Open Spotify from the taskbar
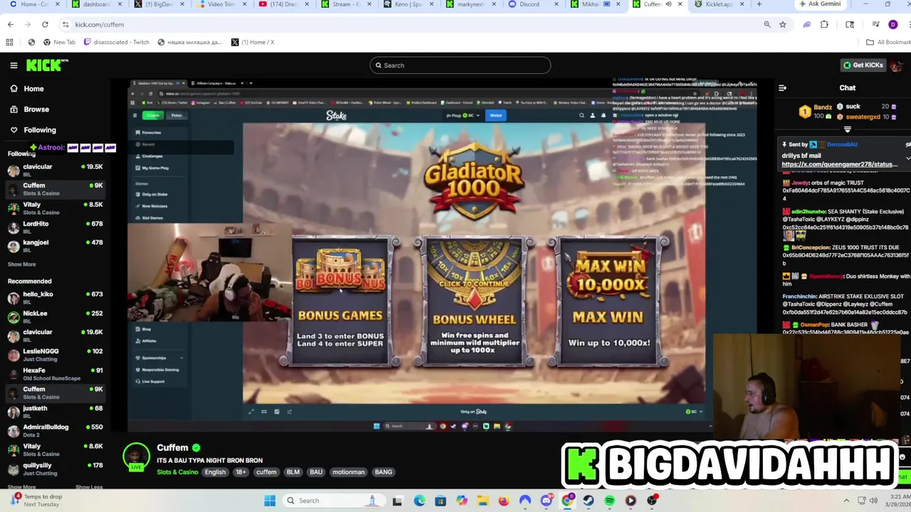 coord(609,501)
